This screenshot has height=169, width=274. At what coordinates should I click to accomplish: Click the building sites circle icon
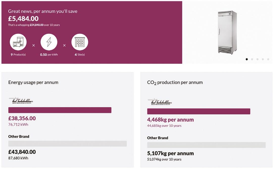coord(80,42)
